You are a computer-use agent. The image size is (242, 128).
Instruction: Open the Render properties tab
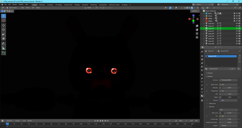click(202, 56)
